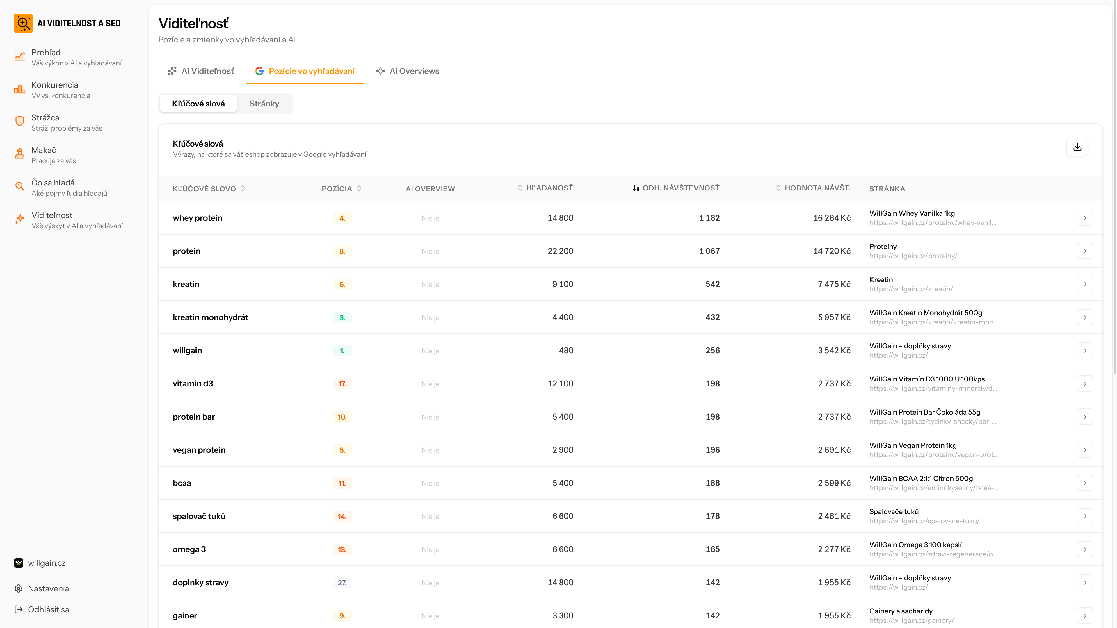Open the willgain.cz site selector
1117x628 pixels.
pos(40,563)
